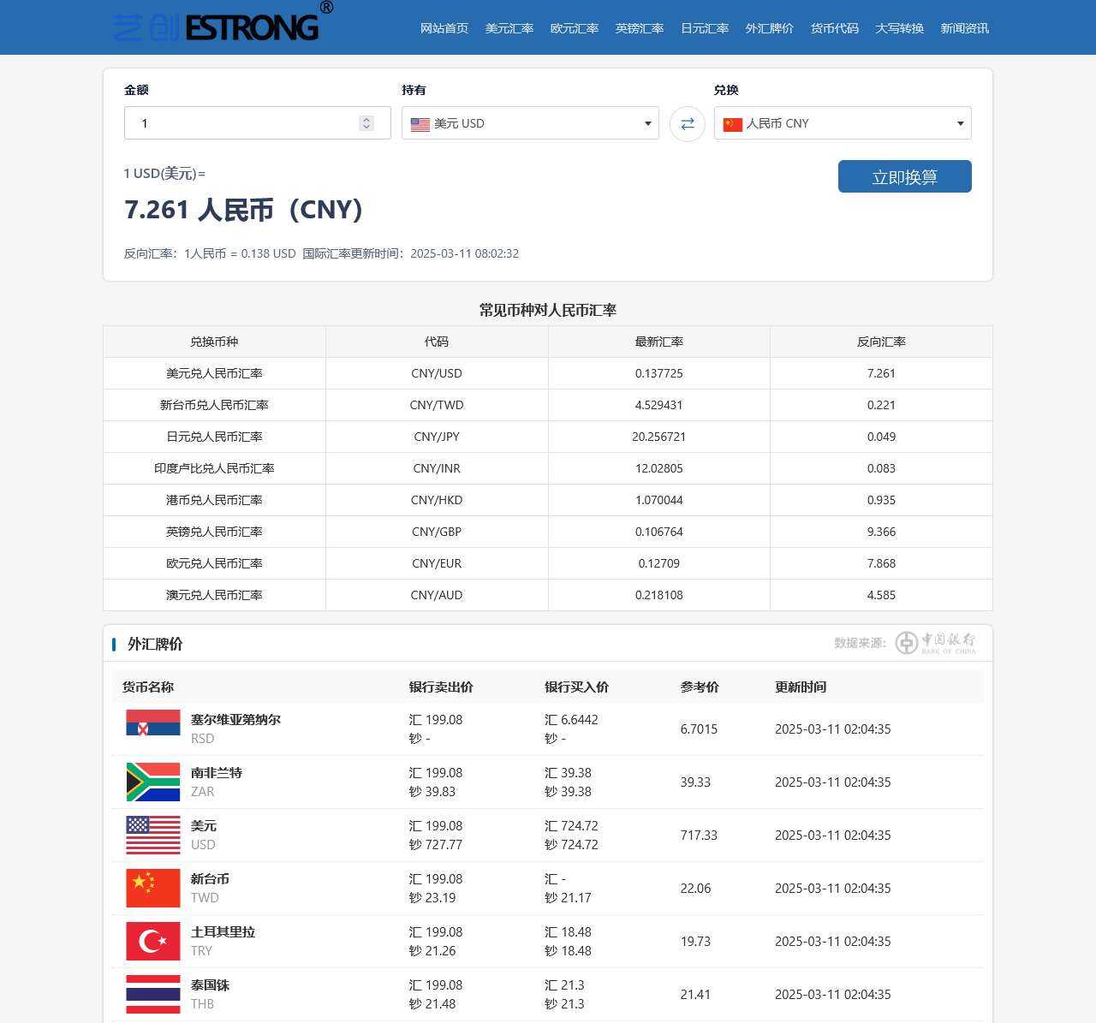This screenshot has width=1096, height=1023.
Task: Click the 0.137725 latest rate value
Action: 659,373
